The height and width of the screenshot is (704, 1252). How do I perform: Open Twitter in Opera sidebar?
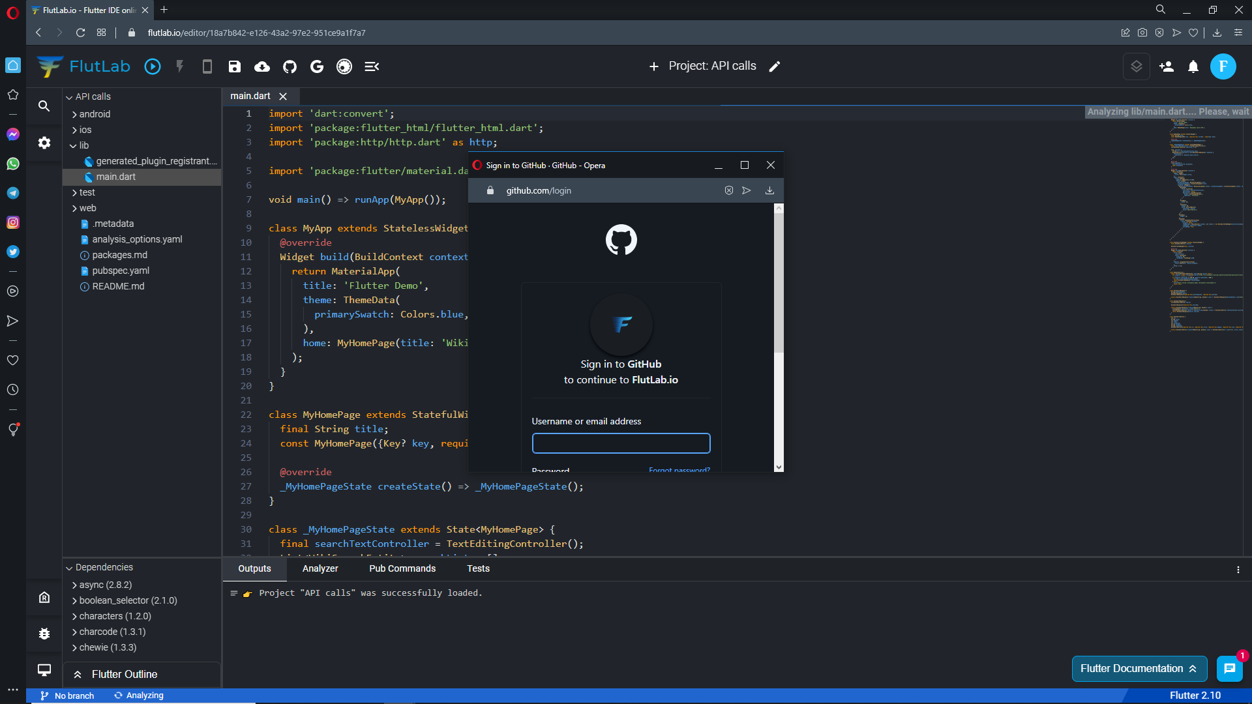[13, 252]
